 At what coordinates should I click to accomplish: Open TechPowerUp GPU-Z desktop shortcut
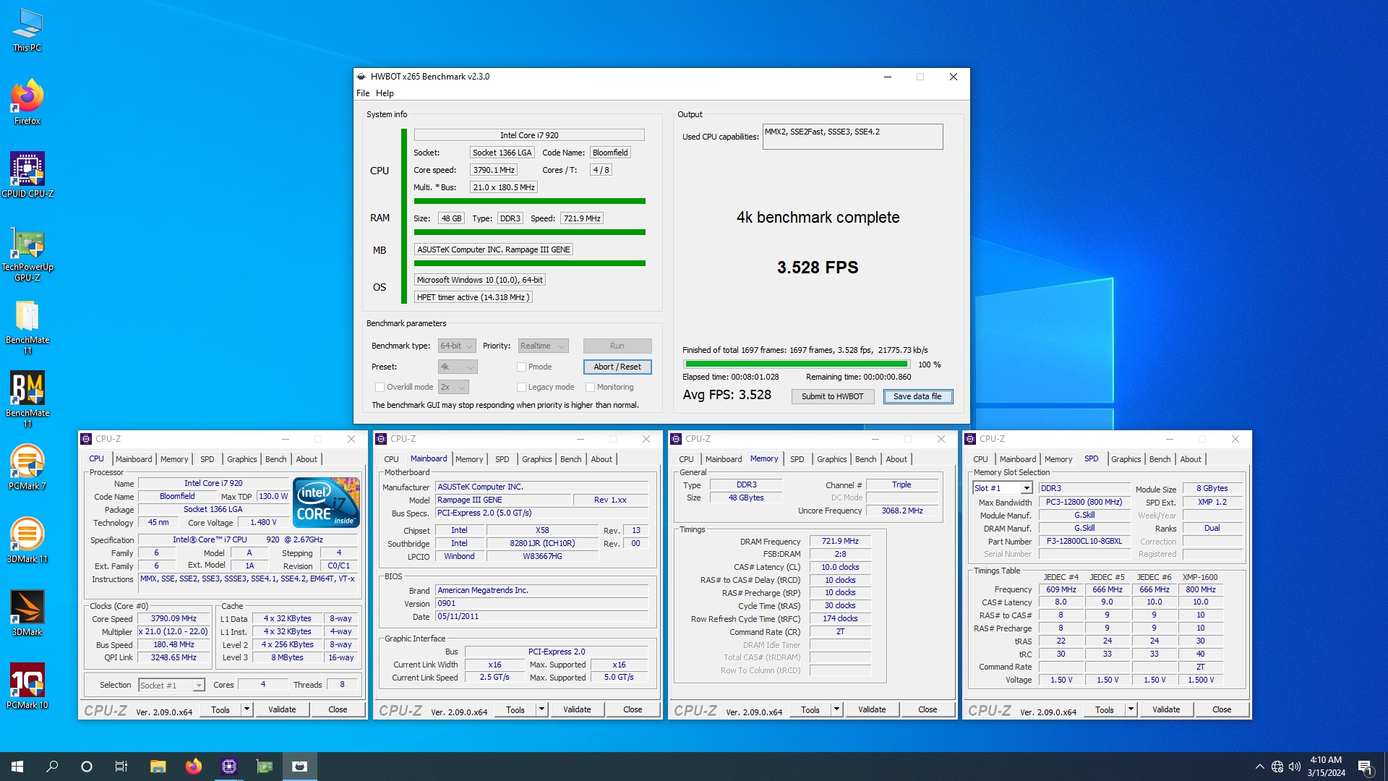click(x=27, y=255)
